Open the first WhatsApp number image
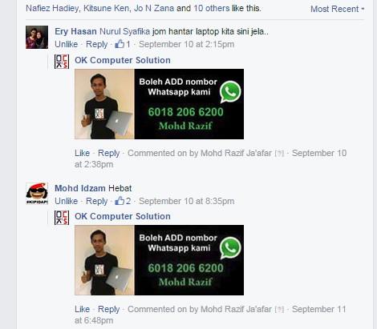 click(x=159, y=104)
